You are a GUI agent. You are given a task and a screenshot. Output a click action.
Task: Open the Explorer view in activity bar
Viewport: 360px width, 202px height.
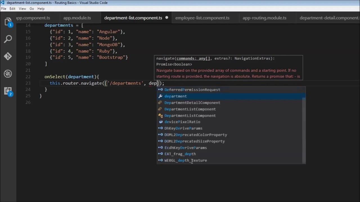tap(8, 22)
